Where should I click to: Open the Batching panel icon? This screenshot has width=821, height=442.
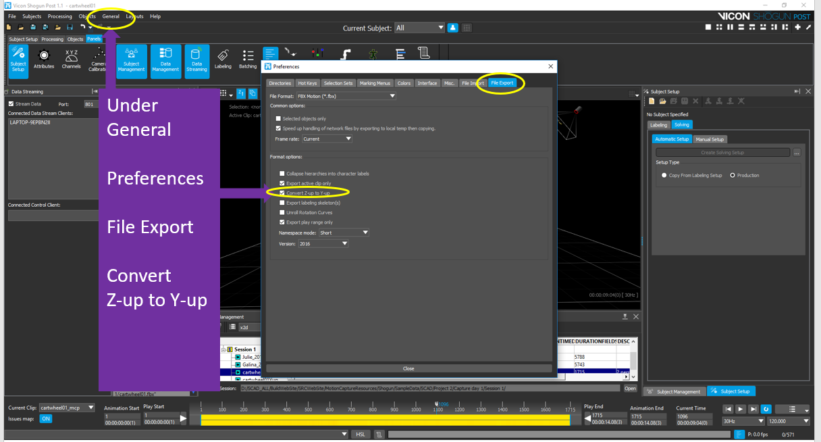(248, 59)
